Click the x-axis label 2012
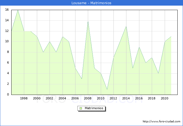 (x=113, y=98)
